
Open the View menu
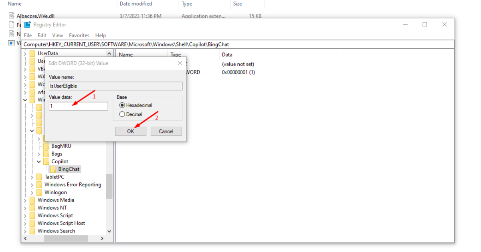[58, 35]
